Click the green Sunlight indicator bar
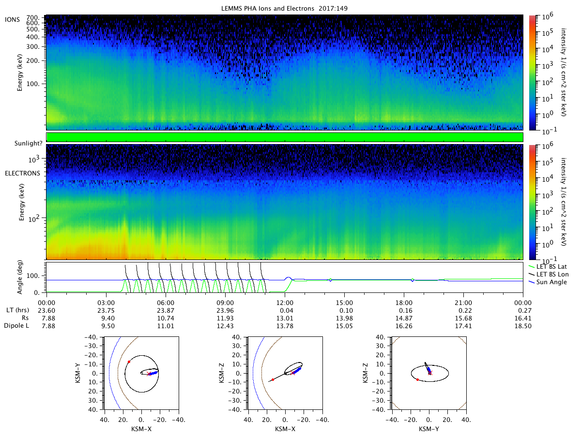Screen dimensions: 581x435 pyautogui.click(x=284, y=137)
